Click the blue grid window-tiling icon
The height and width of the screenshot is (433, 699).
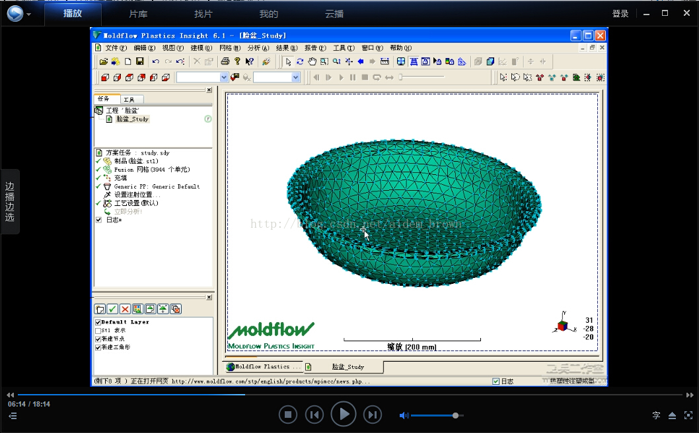click(401, 61)
